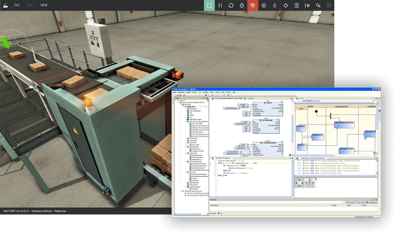Click the vertical bars icon beside the list icon
Viewport: 398px width, 236px height.
pos(307,5)
